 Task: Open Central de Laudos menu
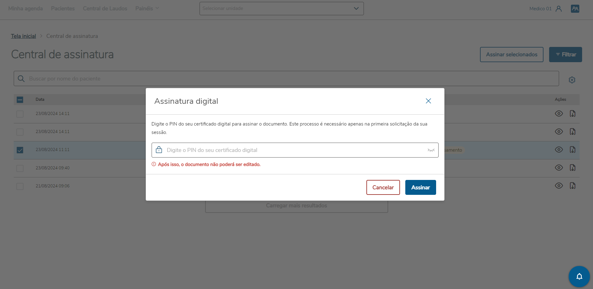tap(105, 8)
